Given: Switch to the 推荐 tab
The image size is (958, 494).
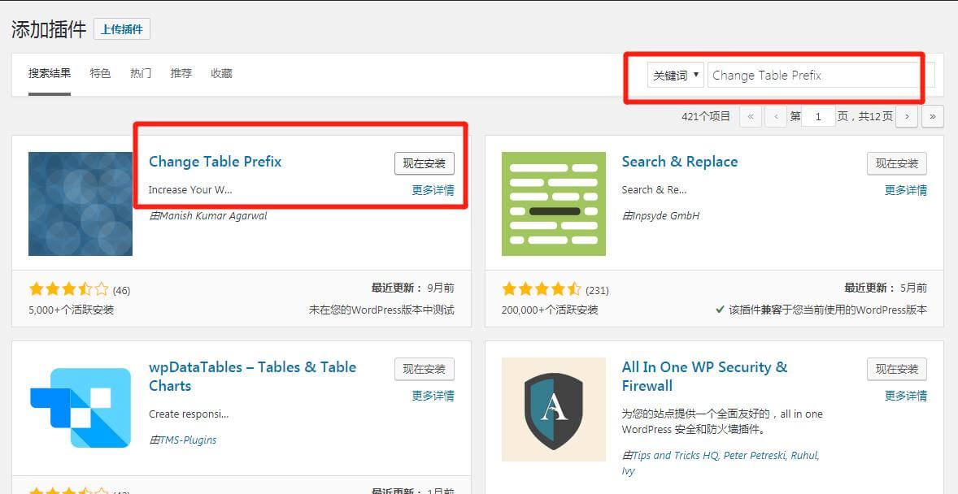Looking at the screenshot, I should tap(181, 74).
